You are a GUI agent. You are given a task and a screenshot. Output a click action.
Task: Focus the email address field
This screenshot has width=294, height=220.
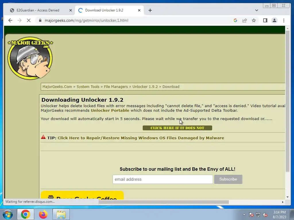coord(163,179)
